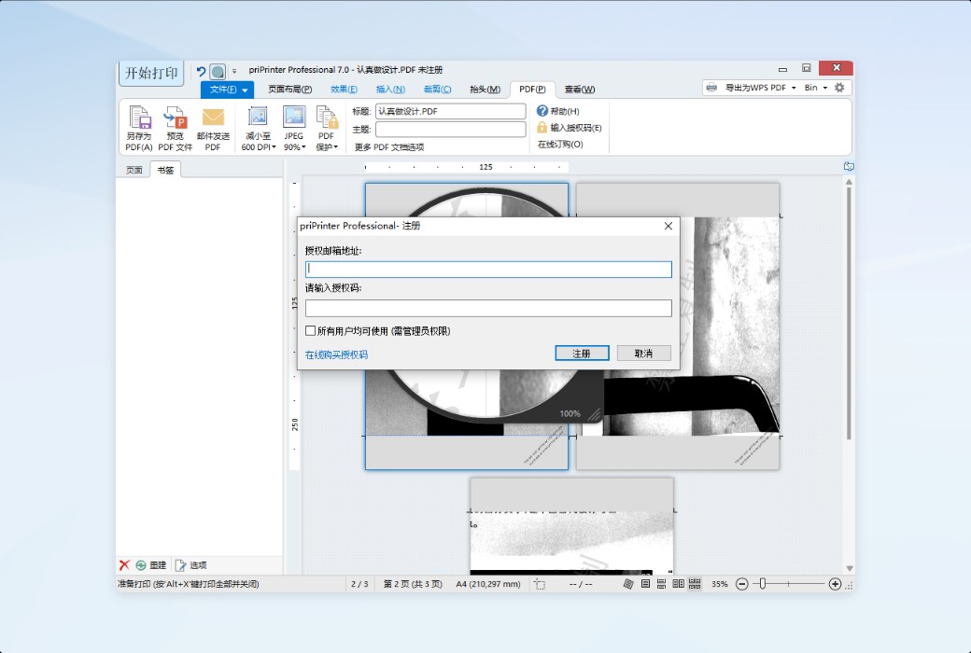Viewport: 971px width, 653px height.
Task: Click the scroll down arrow of the preview
Action: (849, 568)
